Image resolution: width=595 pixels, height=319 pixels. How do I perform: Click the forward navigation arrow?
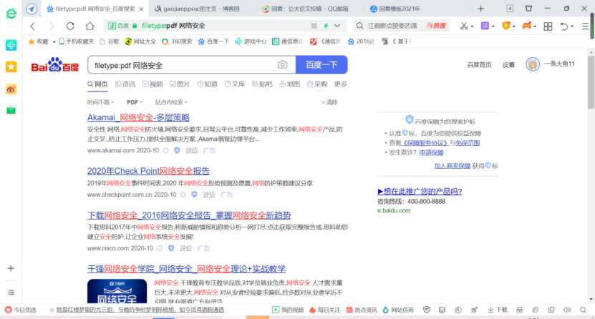(52, 26)
